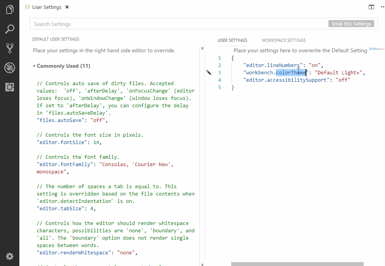Open the Source Control view

click(10, 48)
